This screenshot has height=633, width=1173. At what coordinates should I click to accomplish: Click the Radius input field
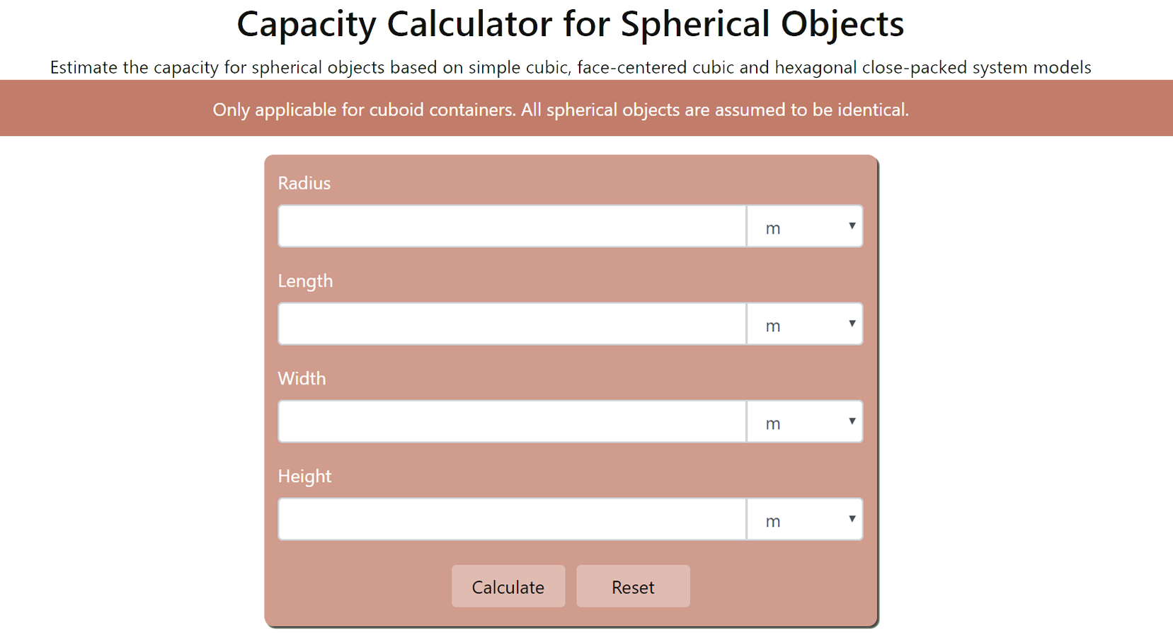click(x=512, y=226)
